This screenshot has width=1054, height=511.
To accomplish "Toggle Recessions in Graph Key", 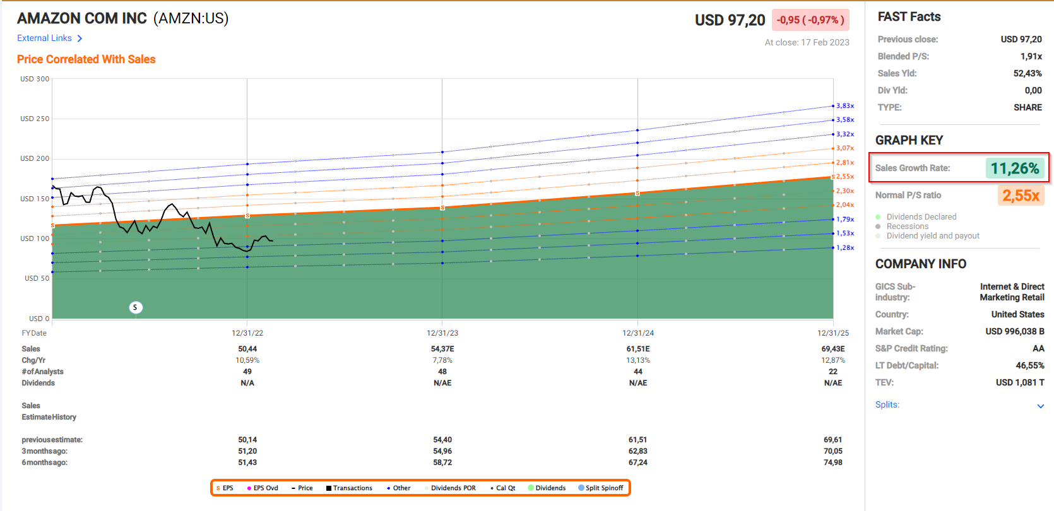I will (878, 226).
